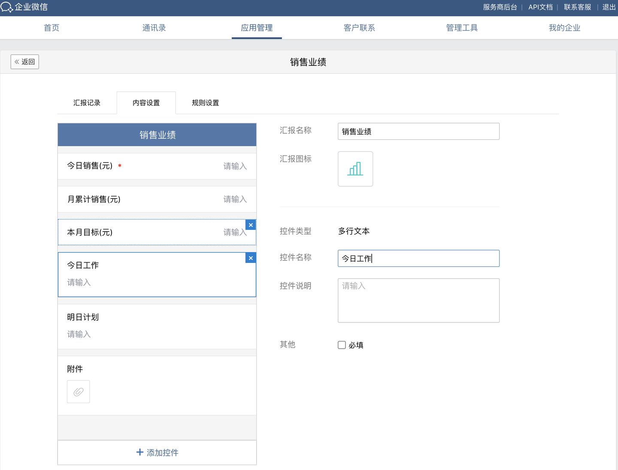The width and height of the screenshot is (618, 470).
Task: Click the paperclip attachment icon
Action: coord(79,392)
